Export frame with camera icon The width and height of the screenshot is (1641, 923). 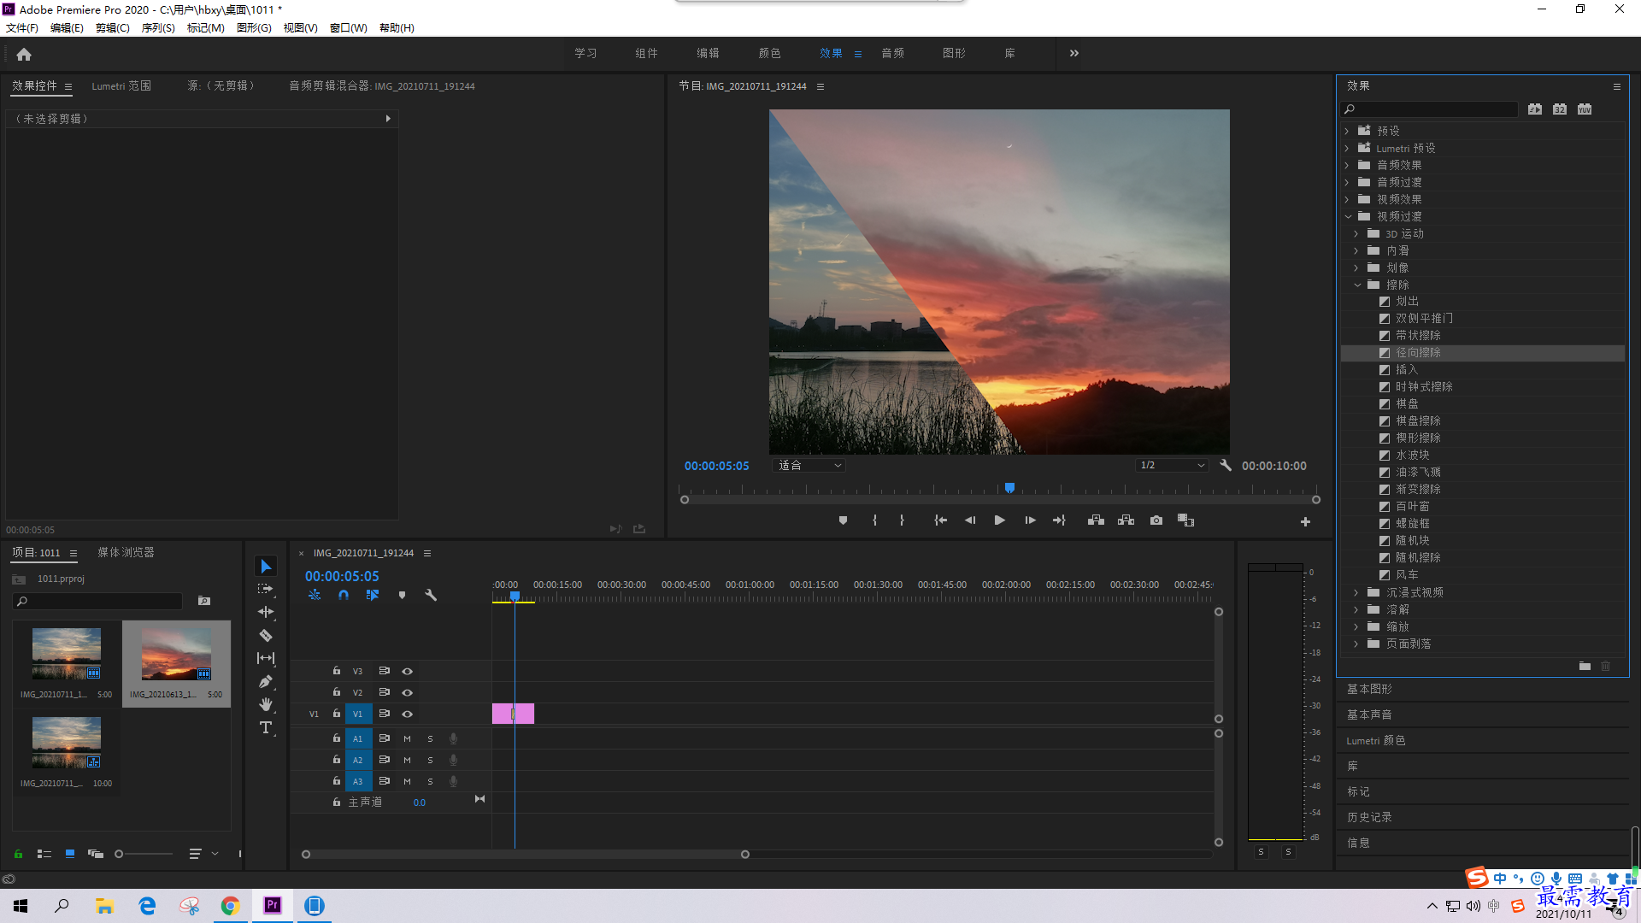[x=1156, y=520]
